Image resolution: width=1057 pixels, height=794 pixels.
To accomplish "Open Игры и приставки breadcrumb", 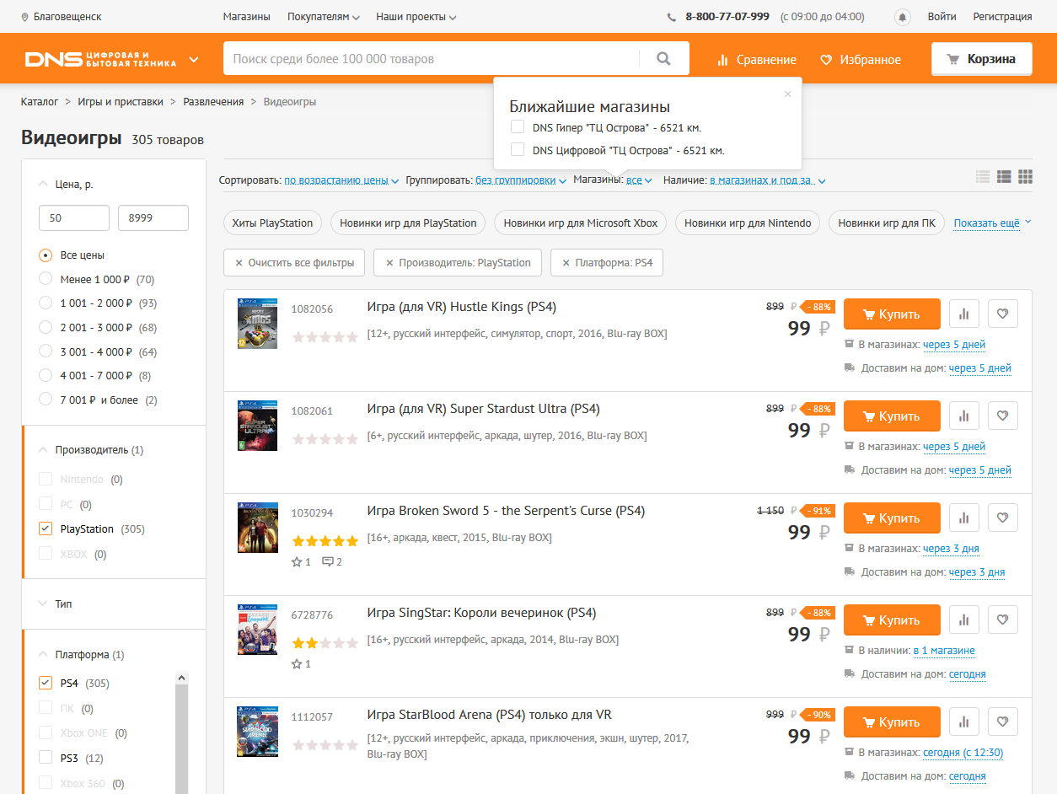I will tap(121, 102).
